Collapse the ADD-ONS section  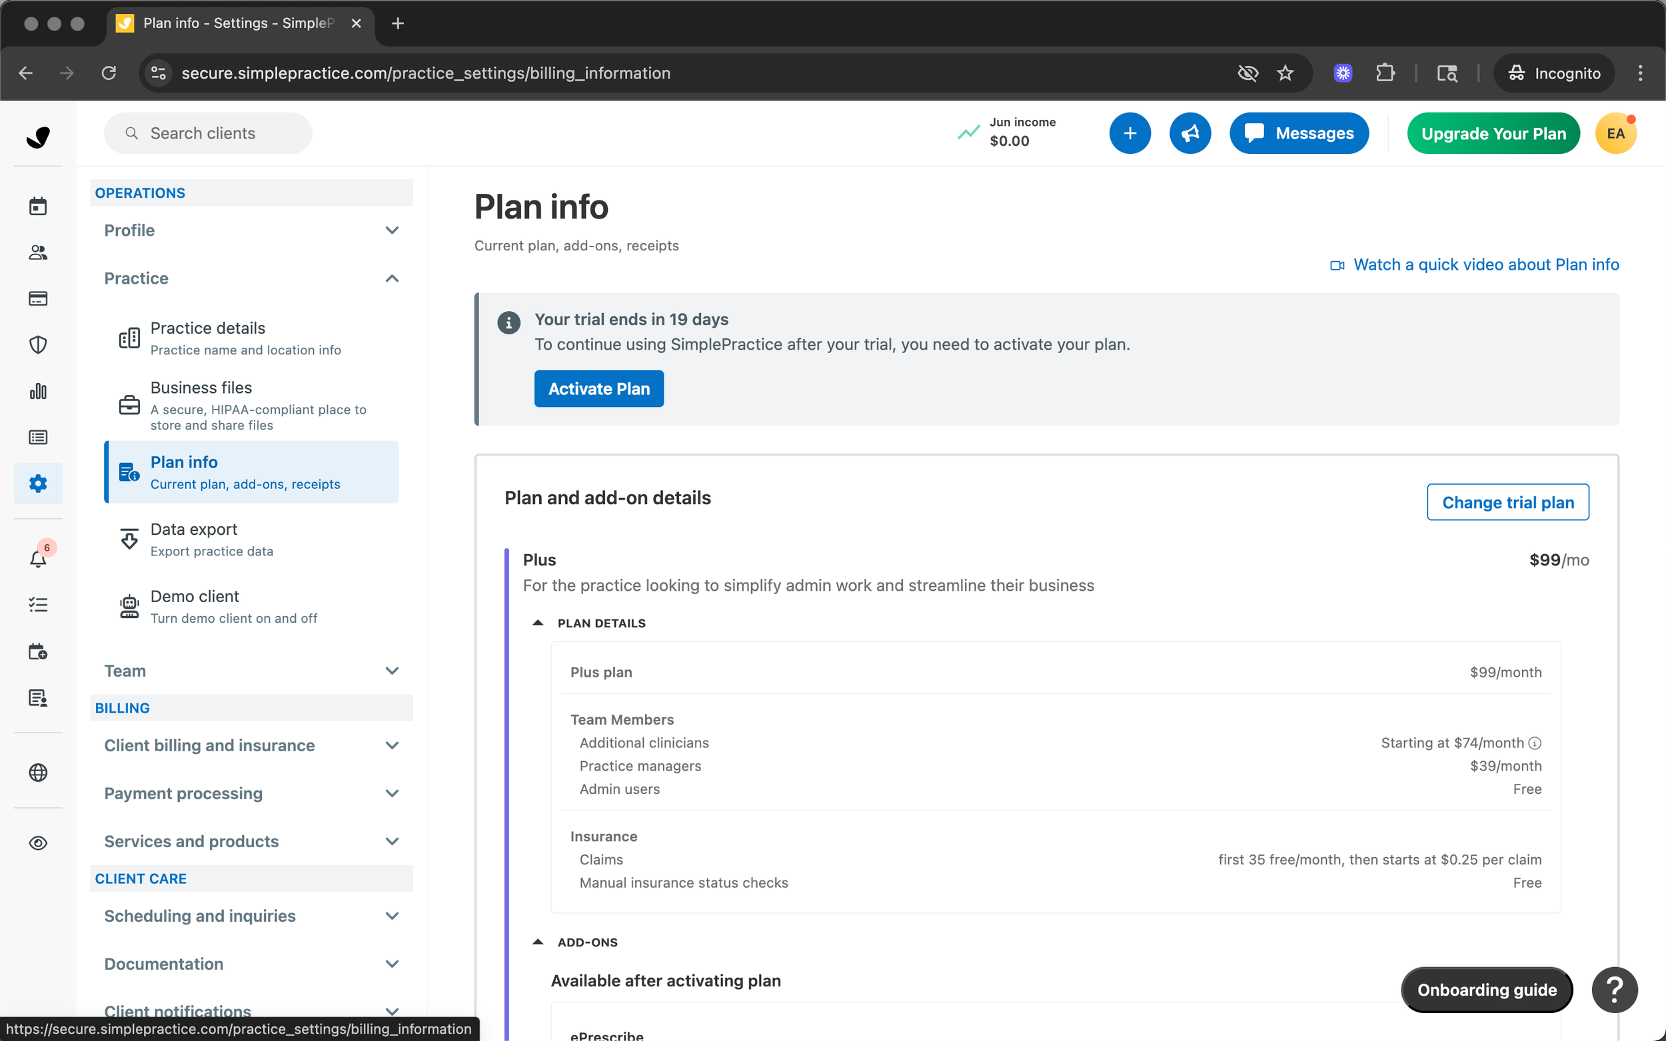point(538,942)
